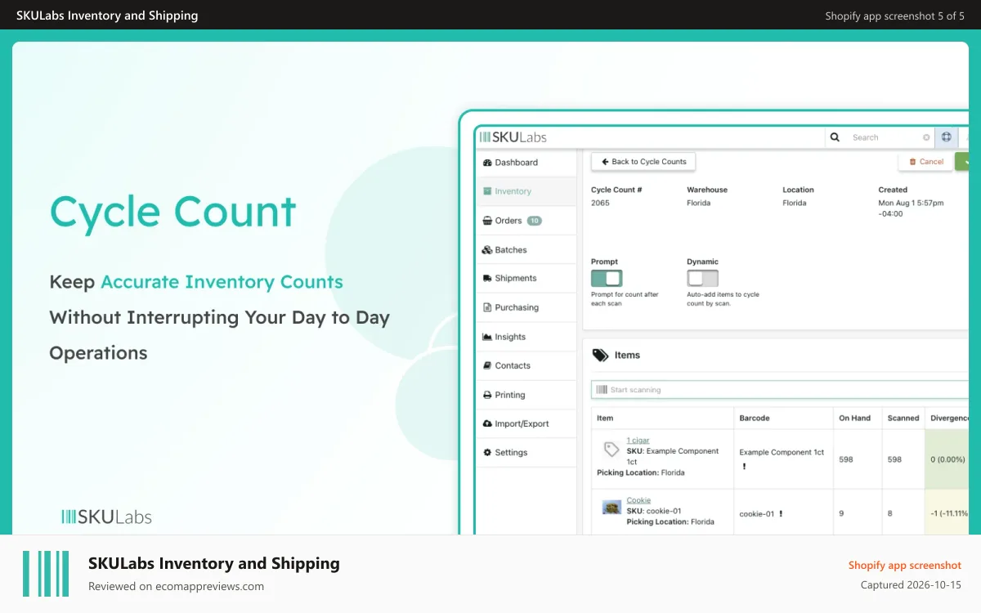The image size is (981, 613).
Task: Select Inventory in the sidebar
Action: point(526,191)
